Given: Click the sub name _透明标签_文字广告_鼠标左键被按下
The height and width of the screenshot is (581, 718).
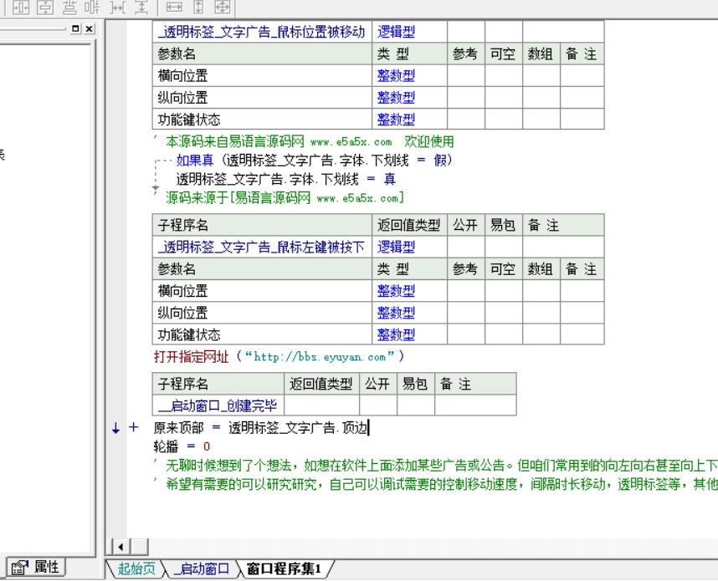Looking at the screenshot, I should pos(261,247).
